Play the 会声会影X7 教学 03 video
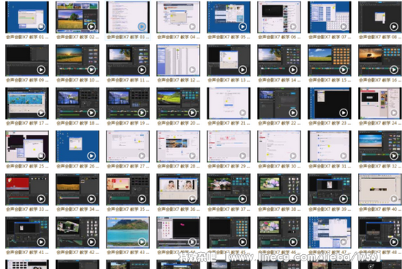 pyautogui.click(x=142, y=26)
